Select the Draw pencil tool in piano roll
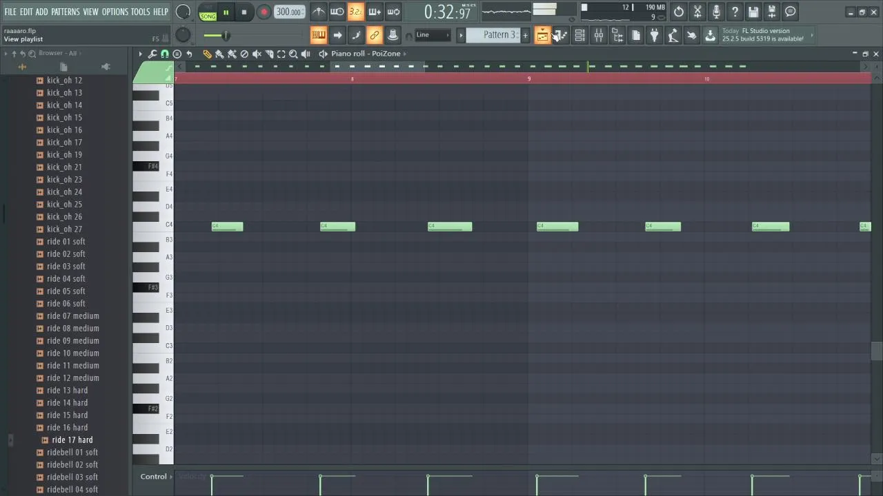This screenshot has width=883, height=496. click(207, 54)
